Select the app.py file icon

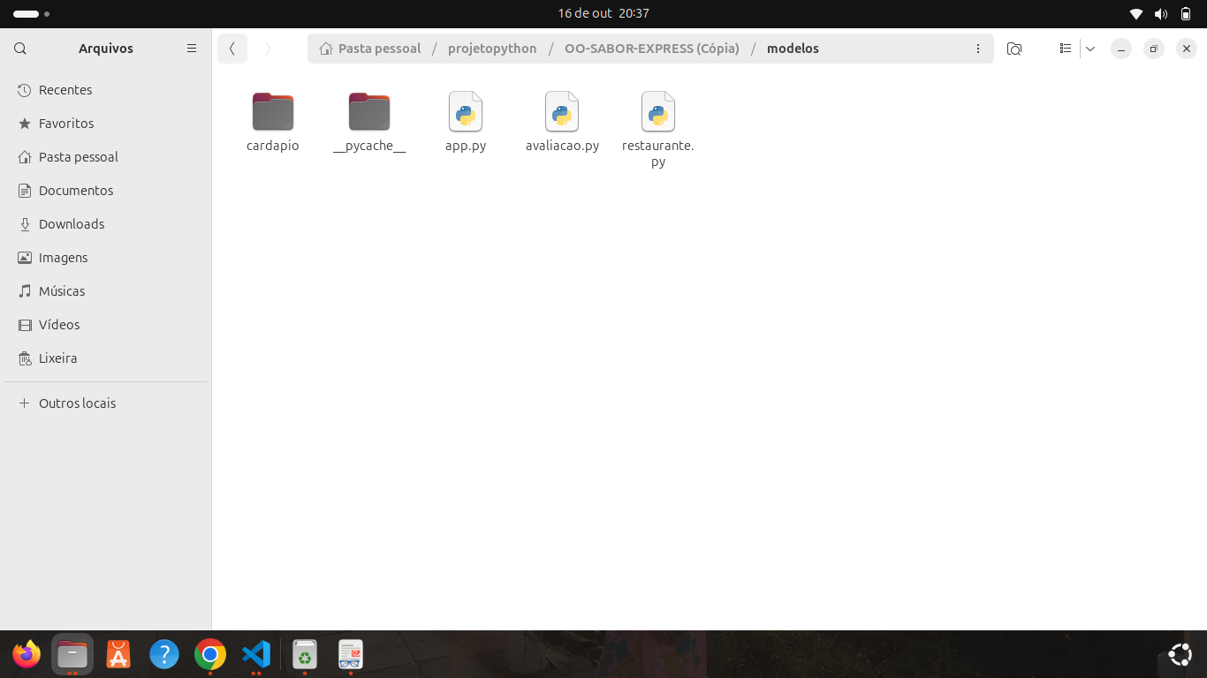466,111
